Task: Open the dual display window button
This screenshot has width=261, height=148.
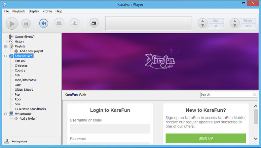Action: [94, 23]
